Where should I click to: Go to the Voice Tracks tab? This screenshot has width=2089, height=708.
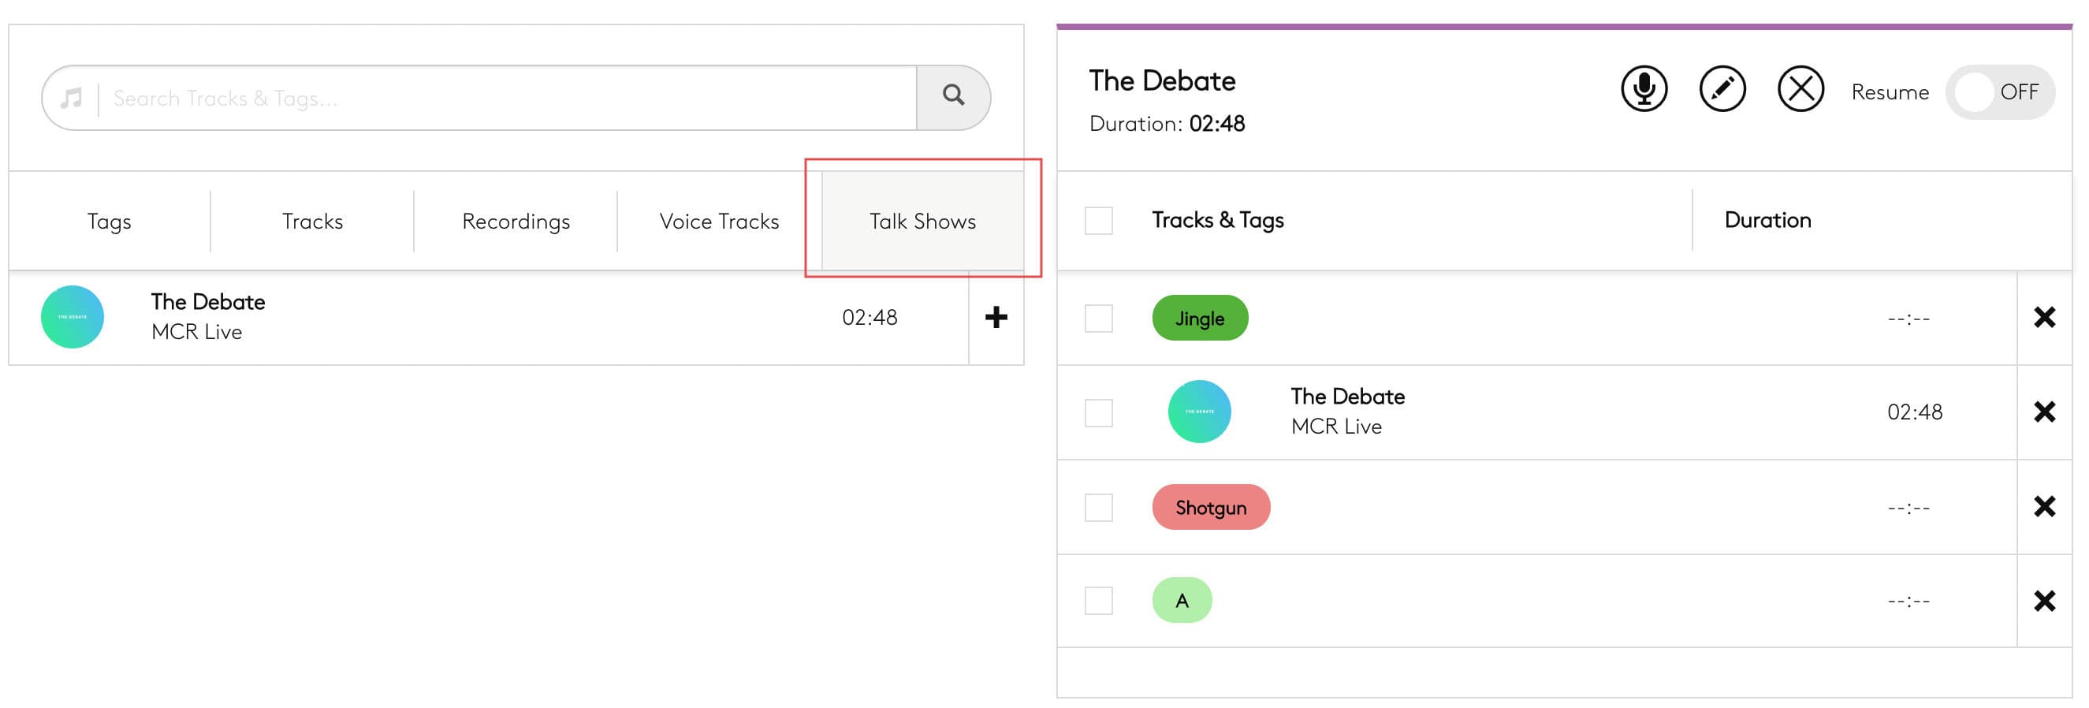tap(718, 222)
